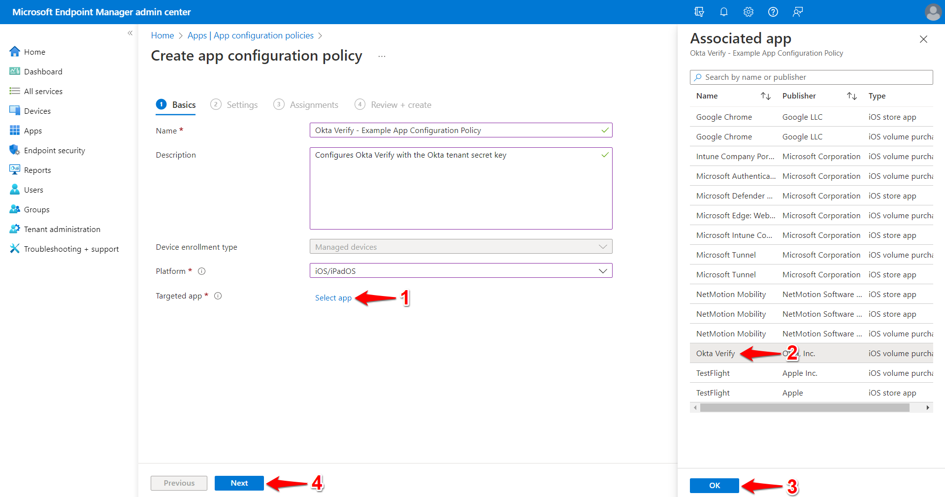Open Endpoint security in sidebar
Image resolution: width=945 pixels, height=497 pixels.
point(54,150)
